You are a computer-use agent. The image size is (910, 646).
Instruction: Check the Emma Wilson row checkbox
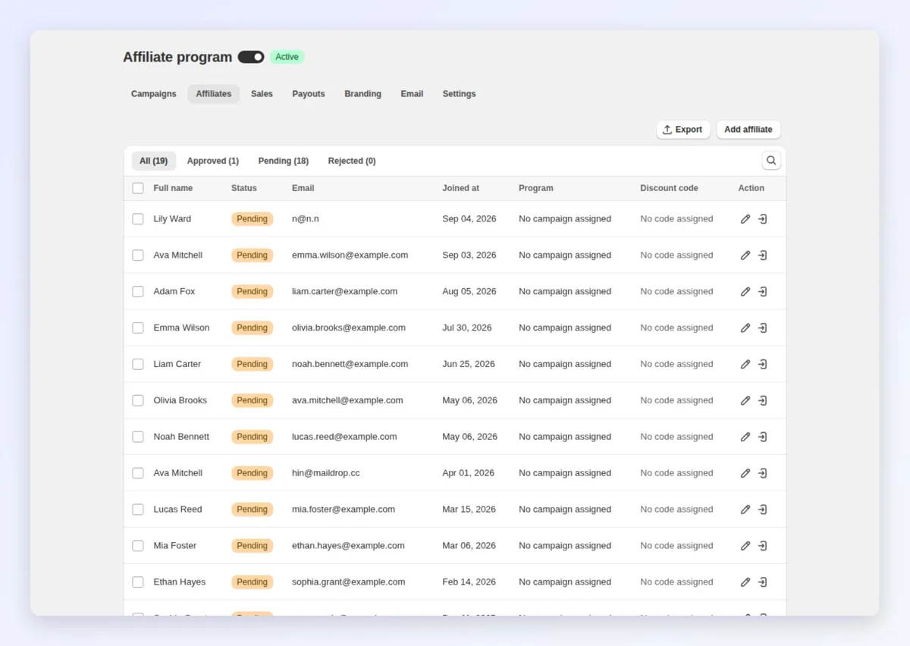coord(138,328)
